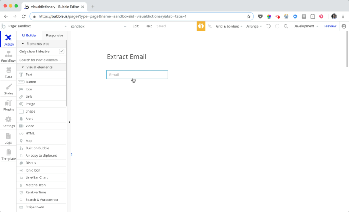The width and height of the screenshot is (349, 212).
Task: Click the orange gift icon
Action: point(201,26)
